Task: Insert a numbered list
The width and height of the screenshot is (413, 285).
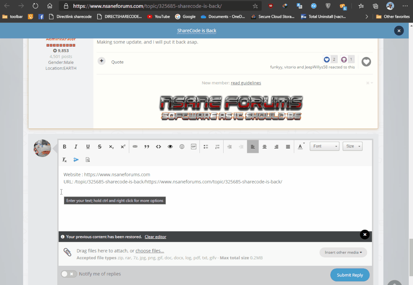Action: 217,146
